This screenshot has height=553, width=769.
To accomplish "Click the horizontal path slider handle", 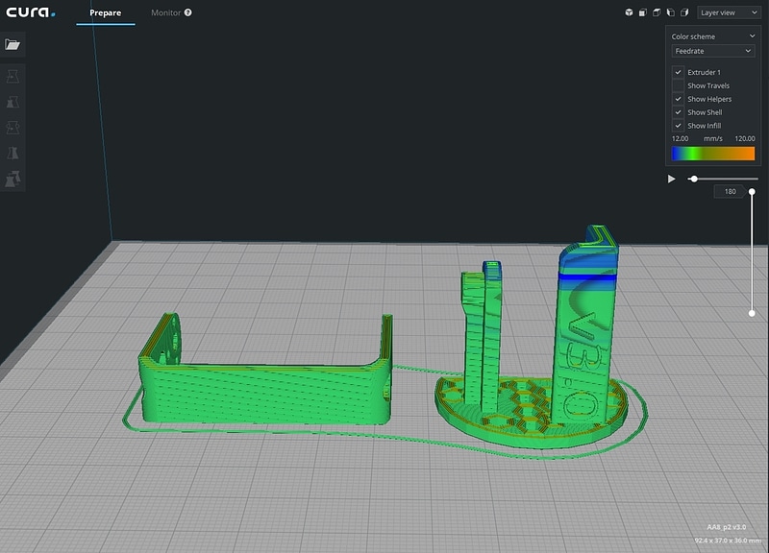I will 693,179.
